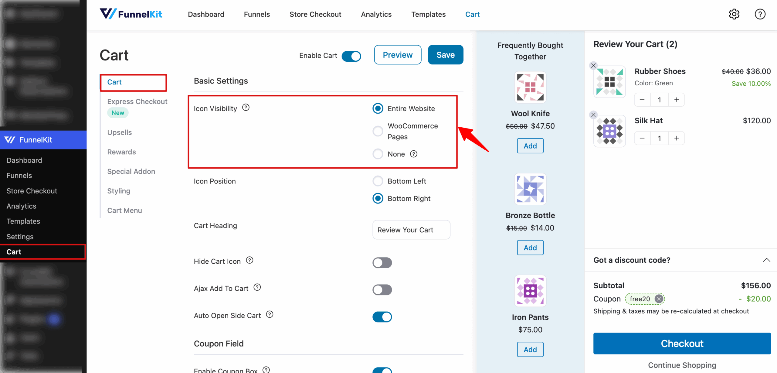The image size is (777, 373).
Task: Click the Hide Cart Icon help tooltip
Action: [x=249, y=260]
